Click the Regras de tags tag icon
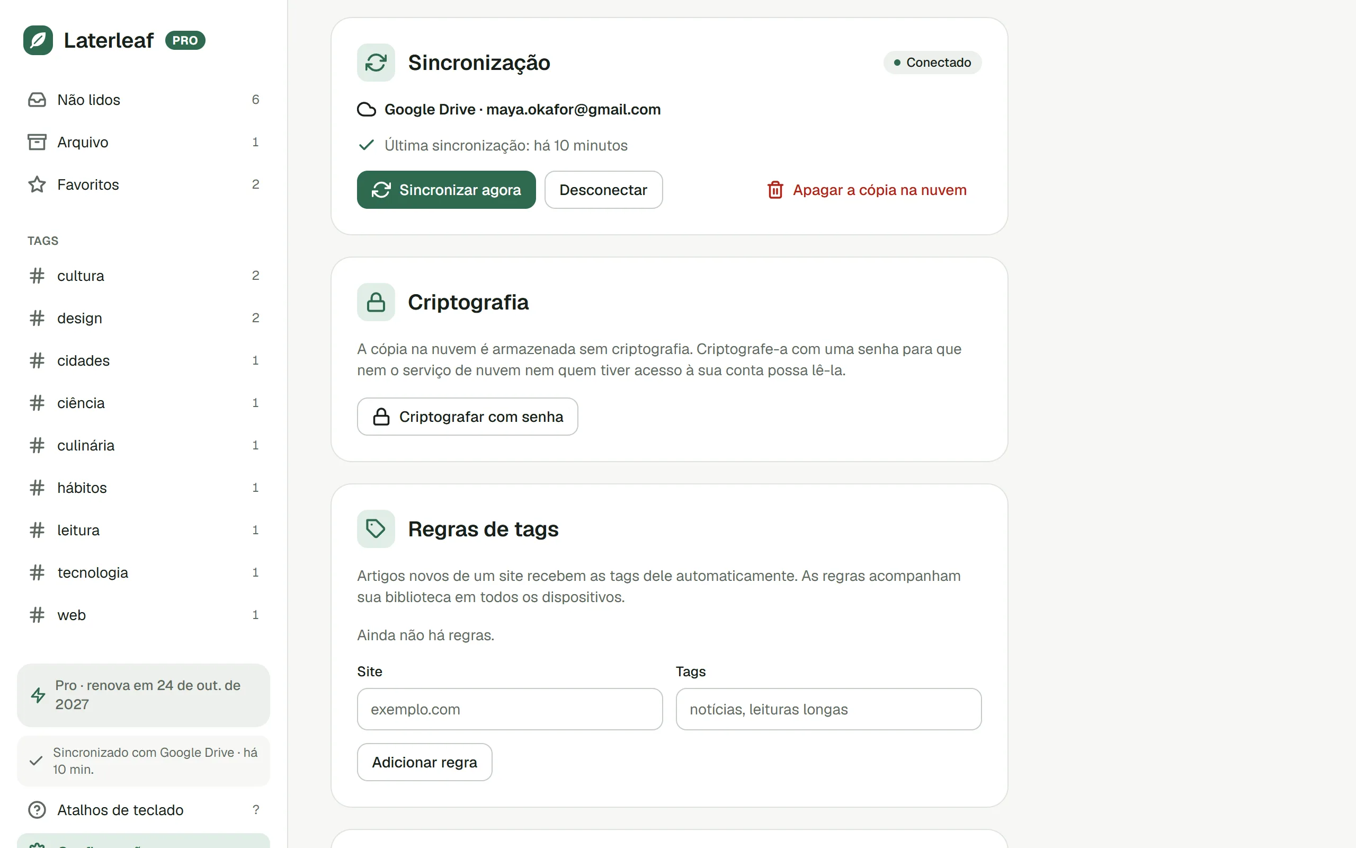1356x848 pixels. [x=376, y=529]
